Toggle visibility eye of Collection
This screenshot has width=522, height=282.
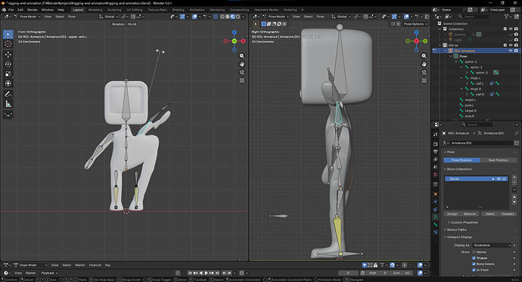tap(511, 29)
